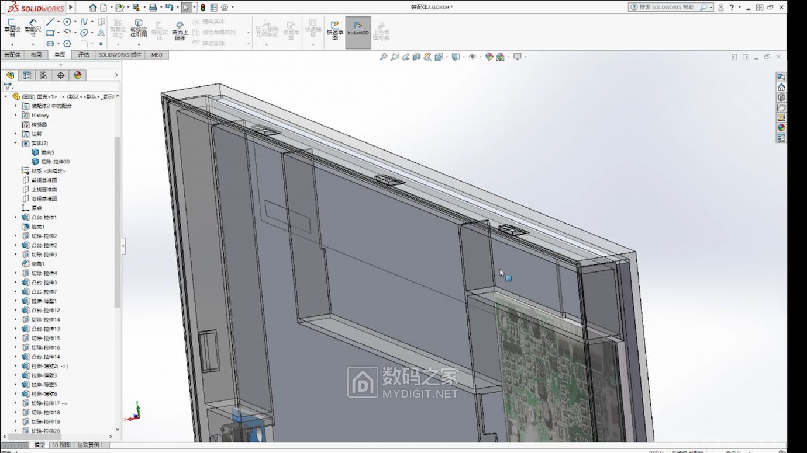Click the help question mark button

pyautogui.click(x=732, y=8)
